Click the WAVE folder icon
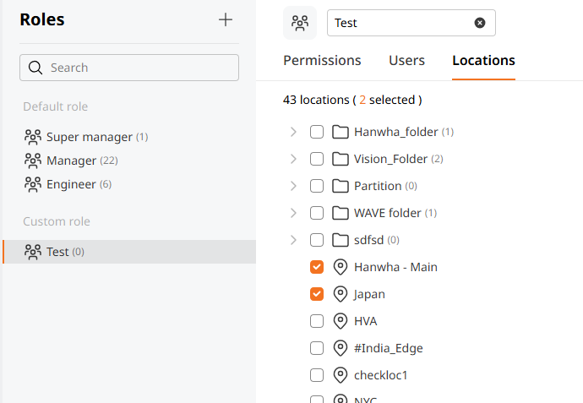The height and width of the screenshot is (403, 583). (x=341, y=213)
